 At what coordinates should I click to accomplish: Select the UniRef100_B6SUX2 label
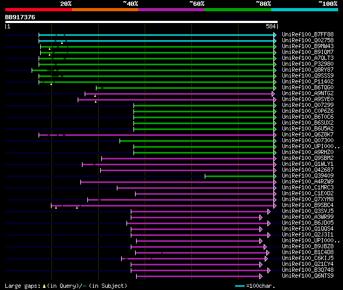308,123
